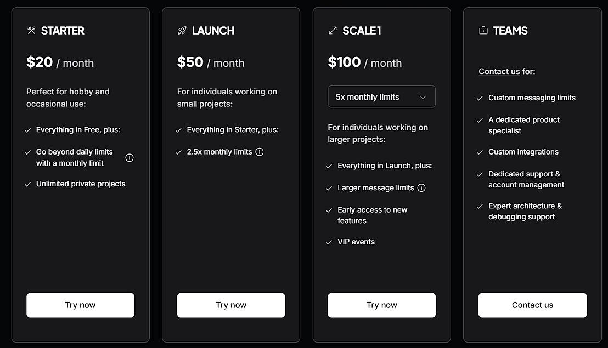Click the STARTER plan heading
The image size is (608, 348).
[63, 31]
